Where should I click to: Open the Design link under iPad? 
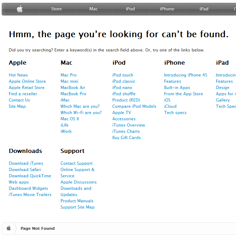222,88
